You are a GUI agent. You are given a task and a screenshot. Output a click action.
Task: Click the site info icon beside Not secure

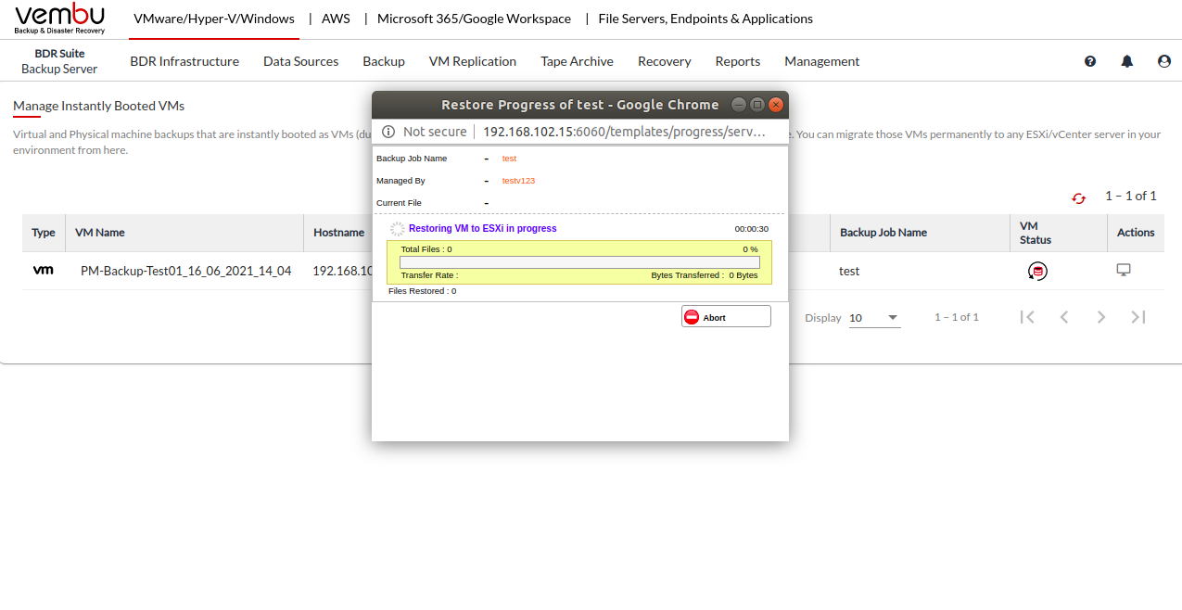click(388, 132)
